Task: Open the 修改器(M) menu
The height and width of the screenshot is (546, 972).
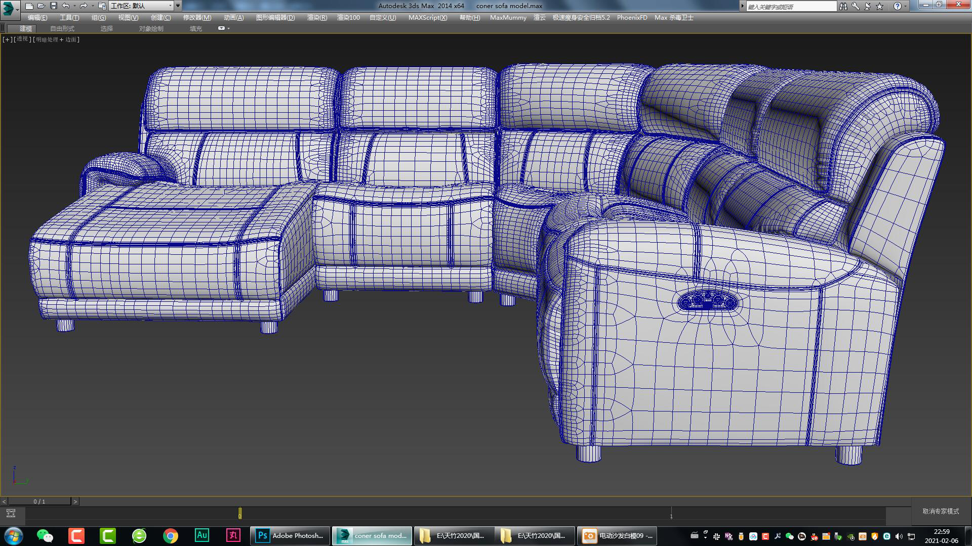Action: coord(196,17)
